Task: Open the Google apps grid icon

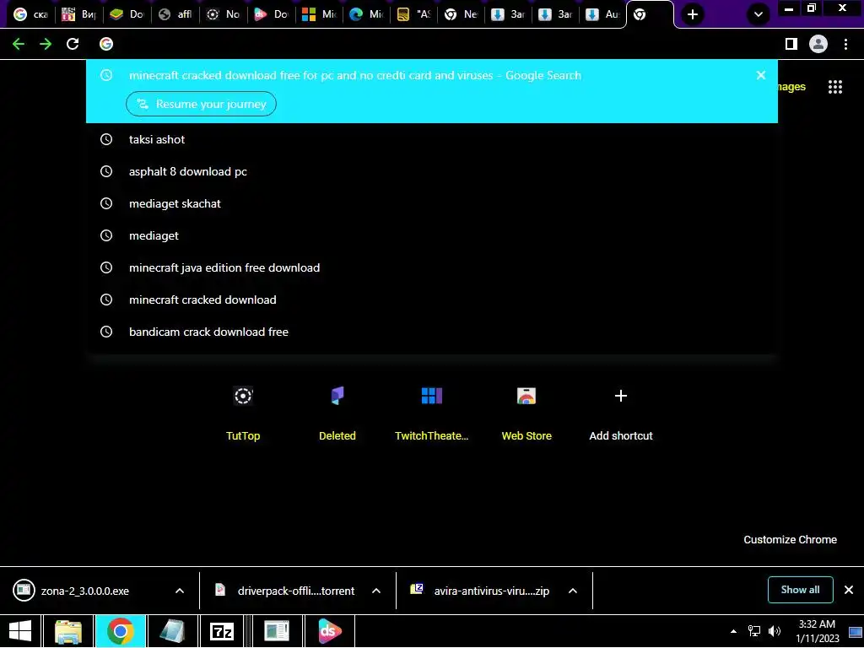Action: pos(835,87)
